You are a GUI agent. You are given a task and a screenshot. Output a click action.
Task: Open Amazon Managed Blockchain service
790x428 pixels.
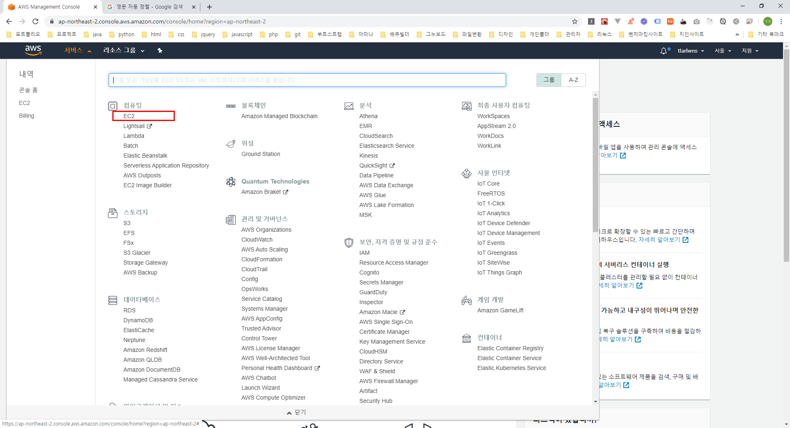(x=279, y=116)
